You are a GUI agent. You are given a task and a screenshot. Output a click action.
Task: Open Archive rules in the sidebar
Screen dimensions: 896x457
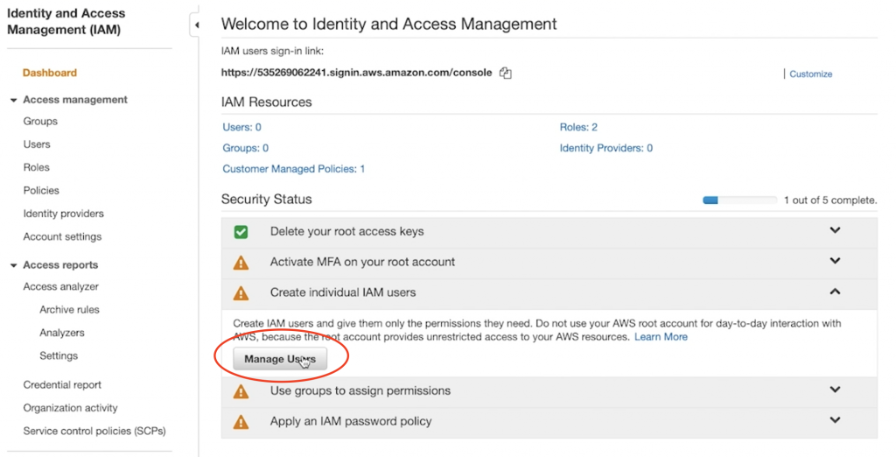[69, 309]
